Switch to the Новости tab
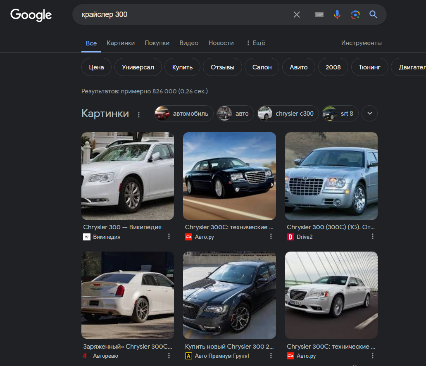 pos(221,43)
